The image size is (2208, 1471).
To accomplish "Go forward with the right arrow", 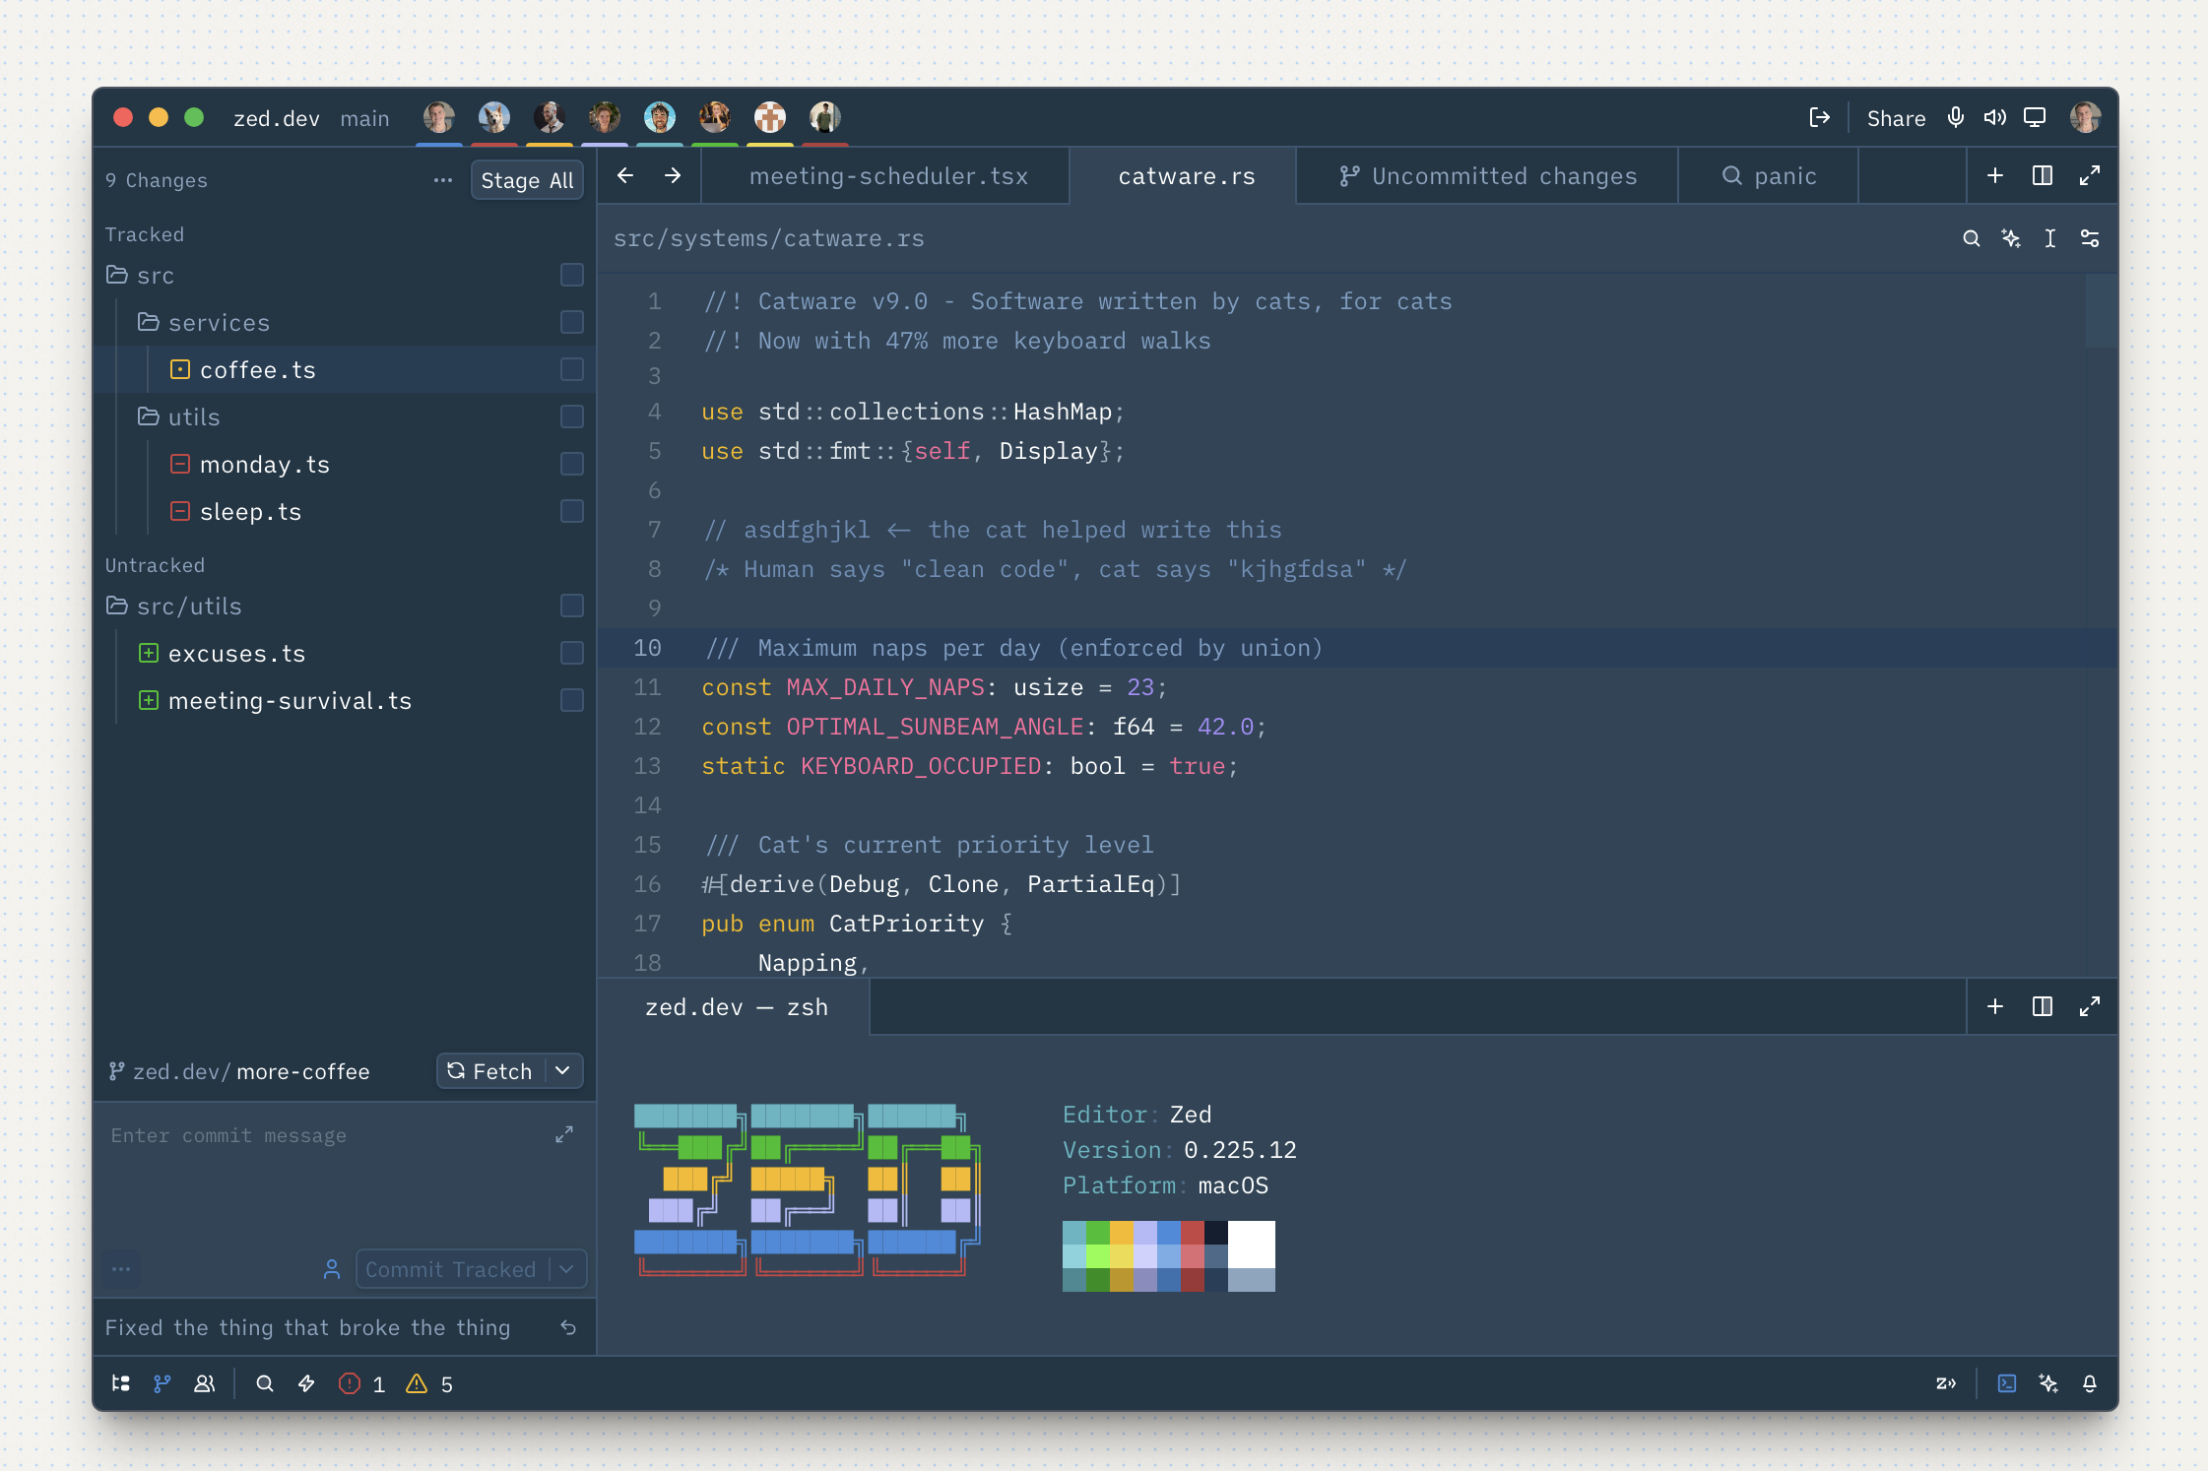I will coord(673,175).
